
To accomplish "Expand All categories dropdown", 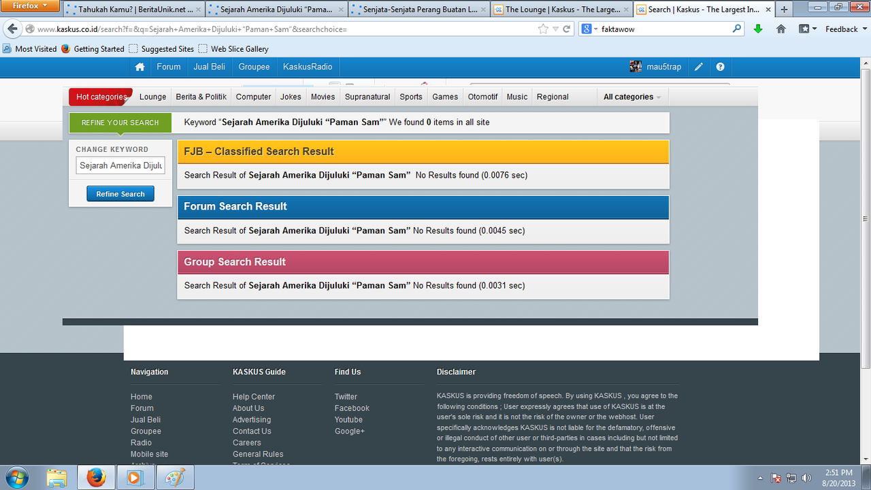I will tap(632, 97).
